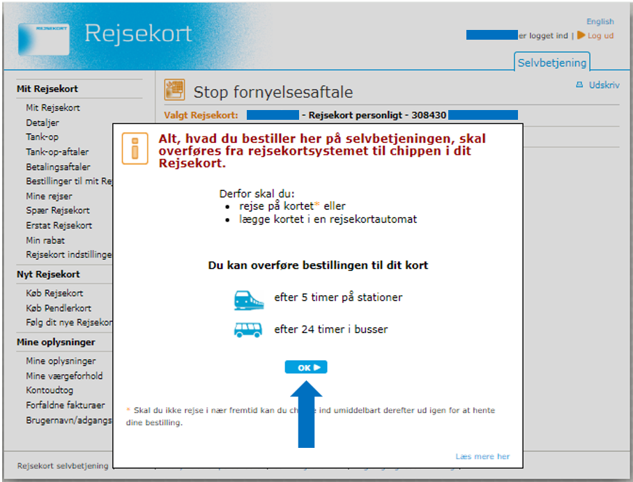This screenshot has height=482, width=633.
Task: Open Køb Pendlerkort in sidebar
Action: [59, 308]
